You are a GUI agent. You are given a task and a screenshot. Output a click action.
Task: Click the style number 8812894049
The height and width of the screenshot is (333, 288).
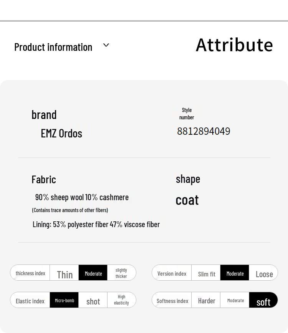point(204,131)
